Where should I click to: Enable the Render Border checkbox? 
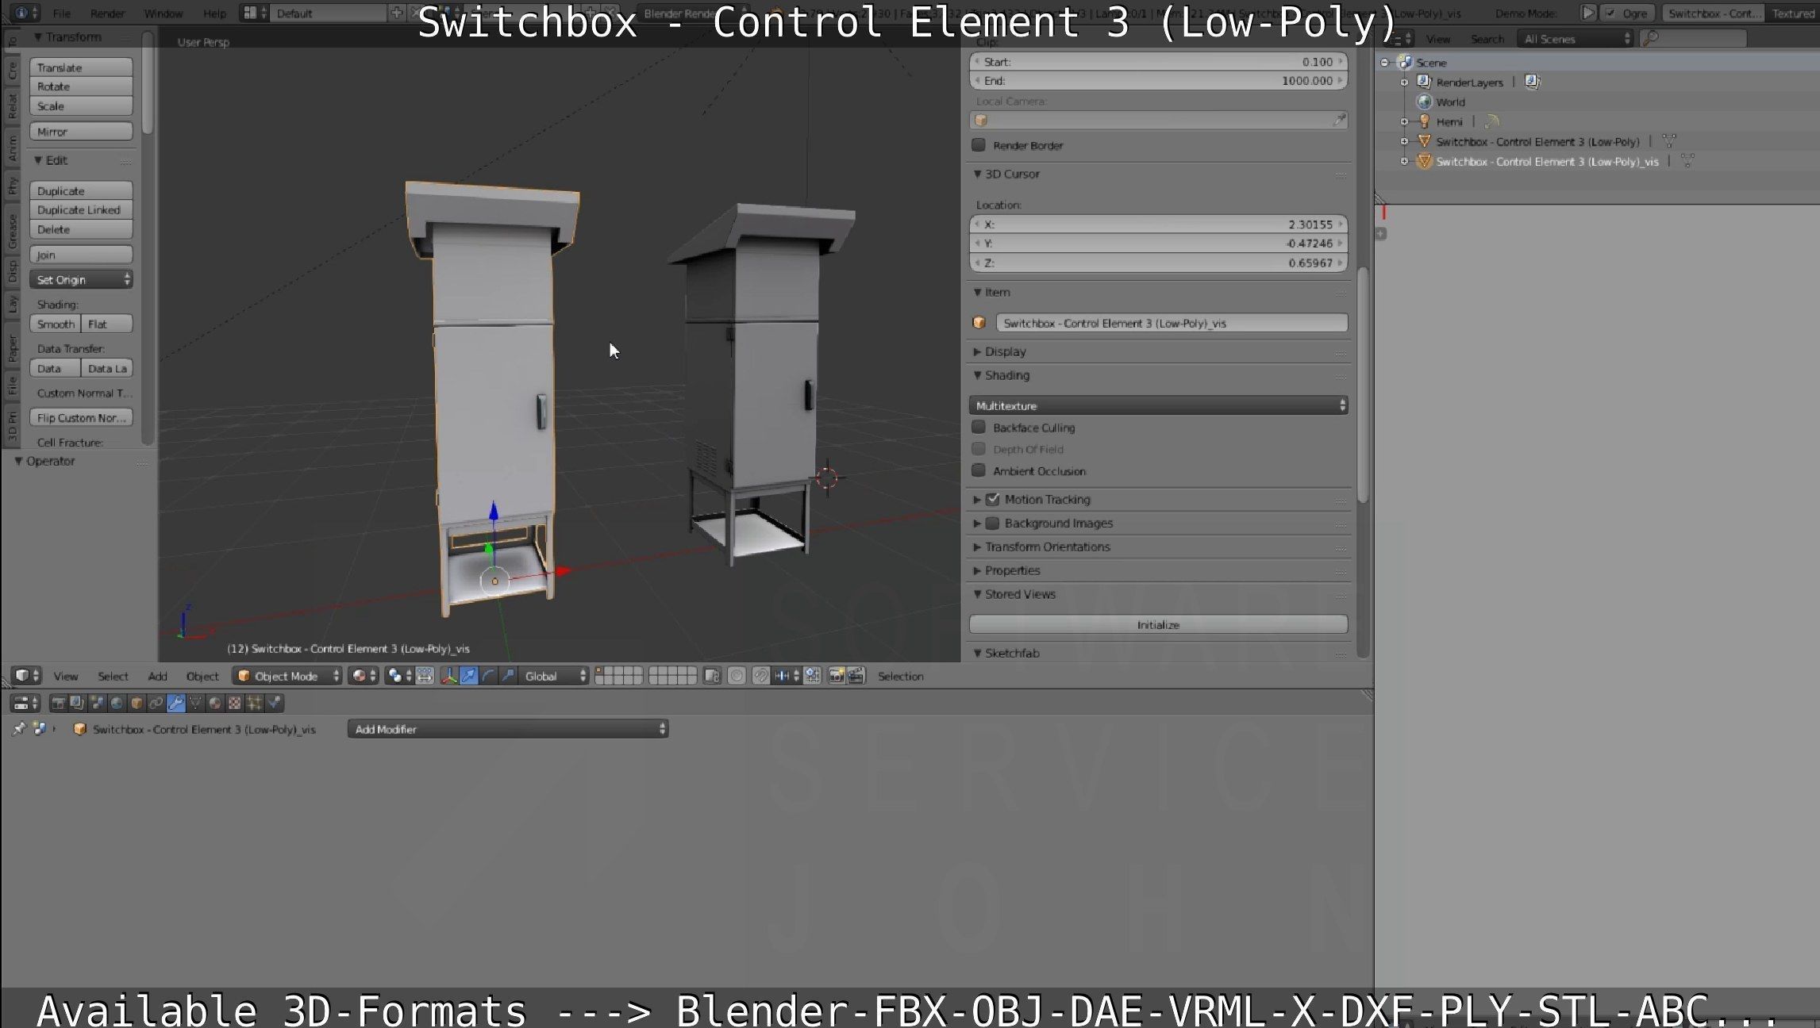click(x=979, y=145)
